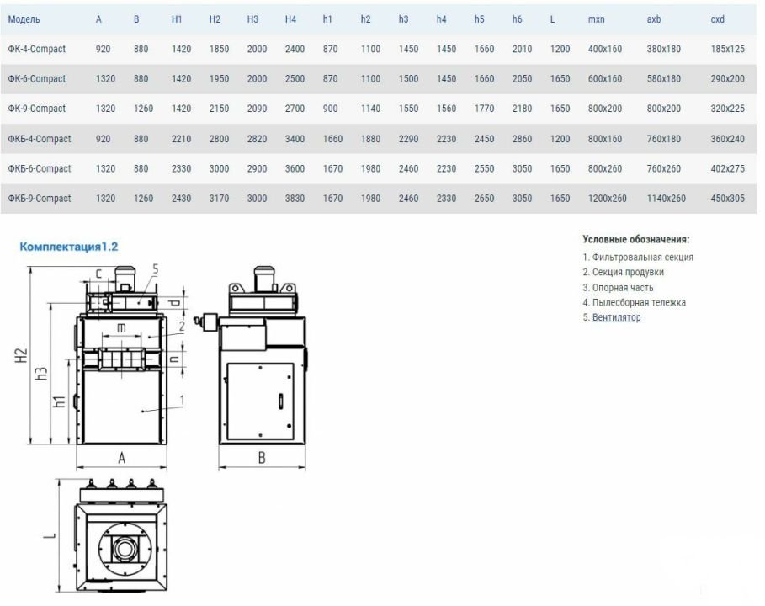
Task: Click the Комплектация1.2 heading
Action: [69, 247]
